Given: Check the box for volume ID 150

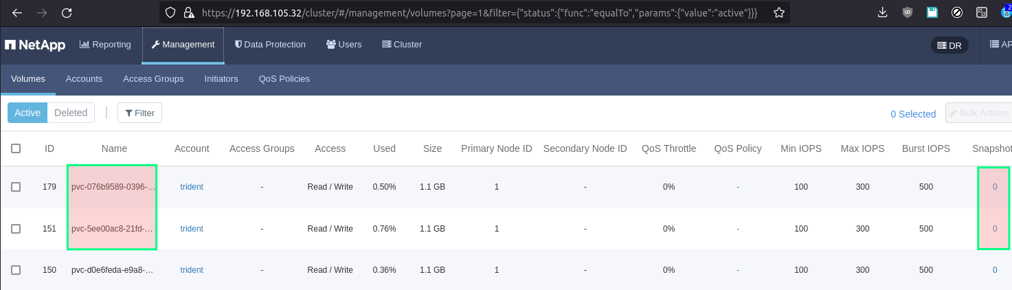Looking at the screenshot, I should tap(16, 270).
